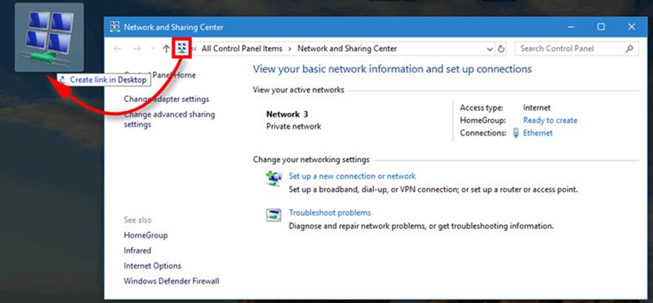
Task: Open the Troubleshoot problems link
Action: tap(330, 213)
